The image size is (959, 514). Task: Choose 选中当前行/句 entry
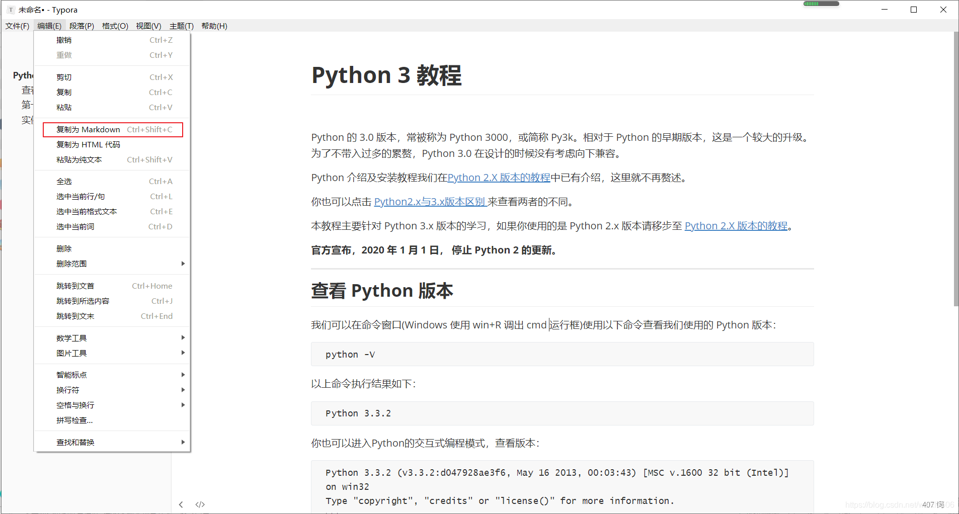pos(112,196)
